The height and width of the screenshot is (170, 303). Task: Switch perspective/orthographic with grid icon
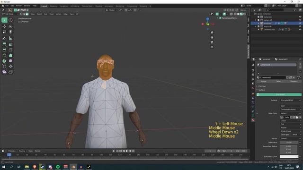coord(212,47)
